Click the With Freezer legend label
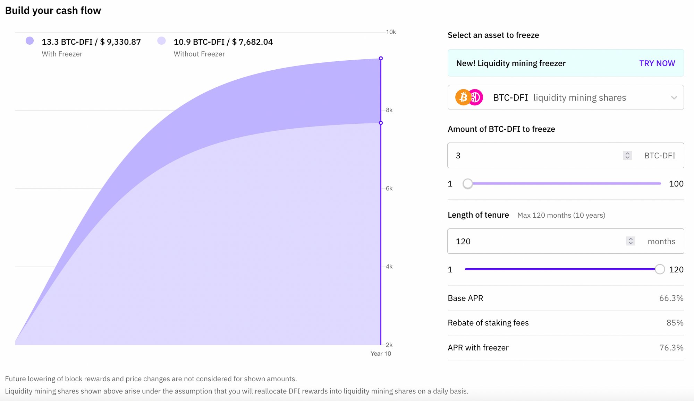The height and width of the screenshot is (401, 694). tap(62, 54)
